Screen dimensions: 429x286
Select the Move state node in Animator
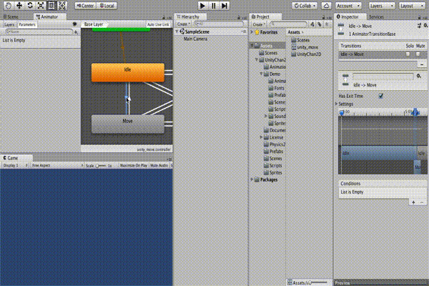(x=127, y=122)
